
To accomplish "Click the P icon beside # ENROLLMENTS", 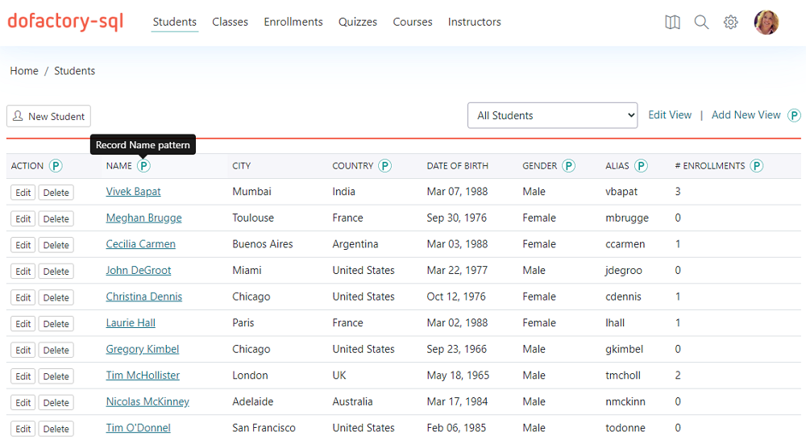I will coord(757,166).
